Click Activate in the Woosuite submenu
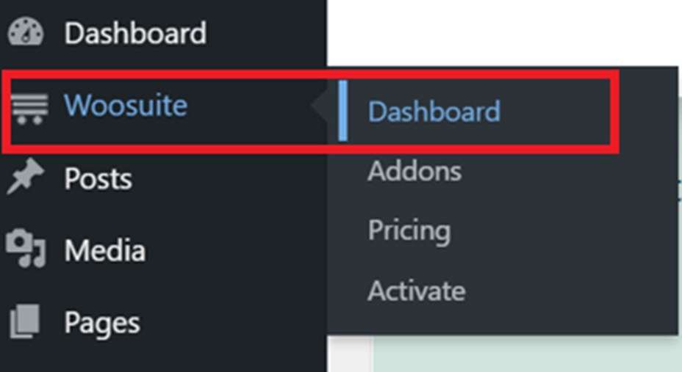This screenshot has width=682, height=372. 417,291
